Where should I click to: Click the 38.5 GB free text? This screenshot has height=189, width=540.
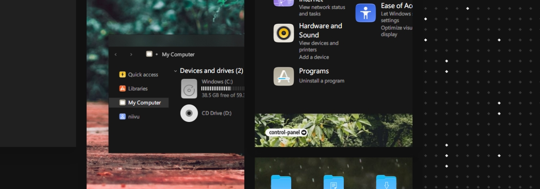(x=223, y=95)
